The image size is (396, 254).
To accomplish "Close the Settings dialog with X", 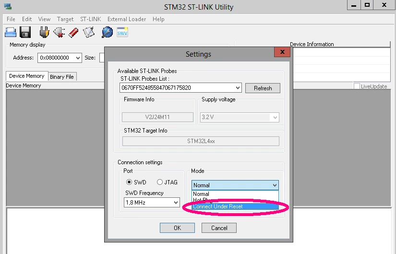I will coord(282,52).
